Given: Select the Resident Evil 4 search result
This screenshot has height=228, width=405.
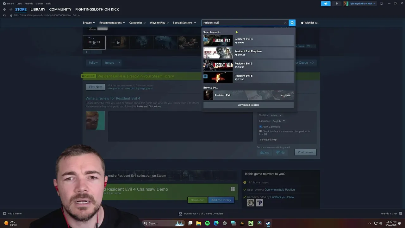Looking at the screenshot, I should click(248, 41).
